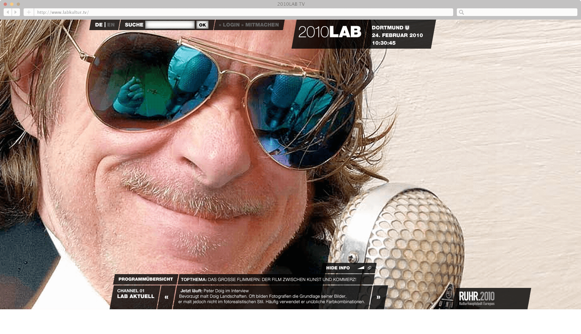Click the yellow minimize window button

click(x=12, y=4)
